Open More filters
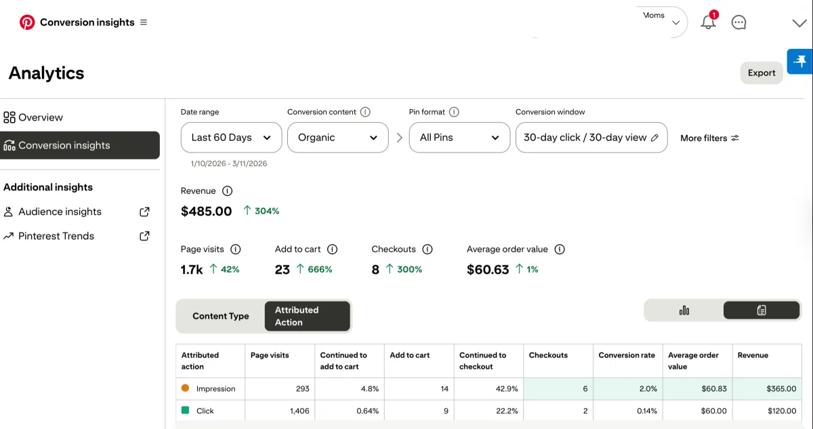The width and height of the screenshot is (813, 429). [x=709, y=138]
